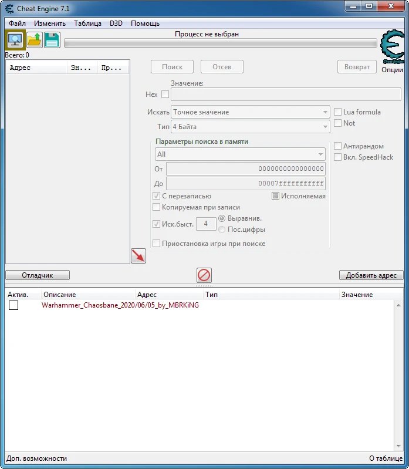Enable the Lua formula checkbox
409x469 pixels.
coord(337,112)
